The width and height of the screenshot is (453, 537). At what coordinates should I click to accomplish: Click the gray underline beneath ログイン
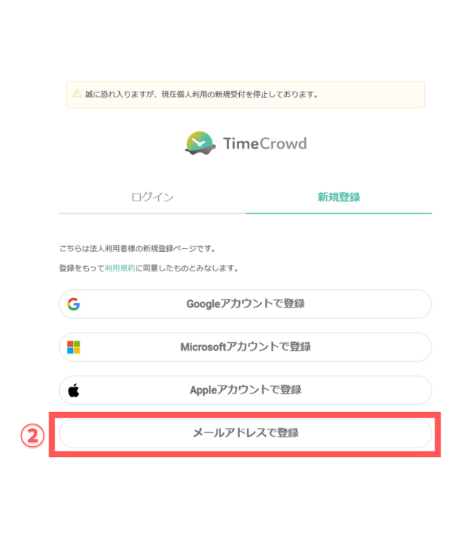coord(152,213)
